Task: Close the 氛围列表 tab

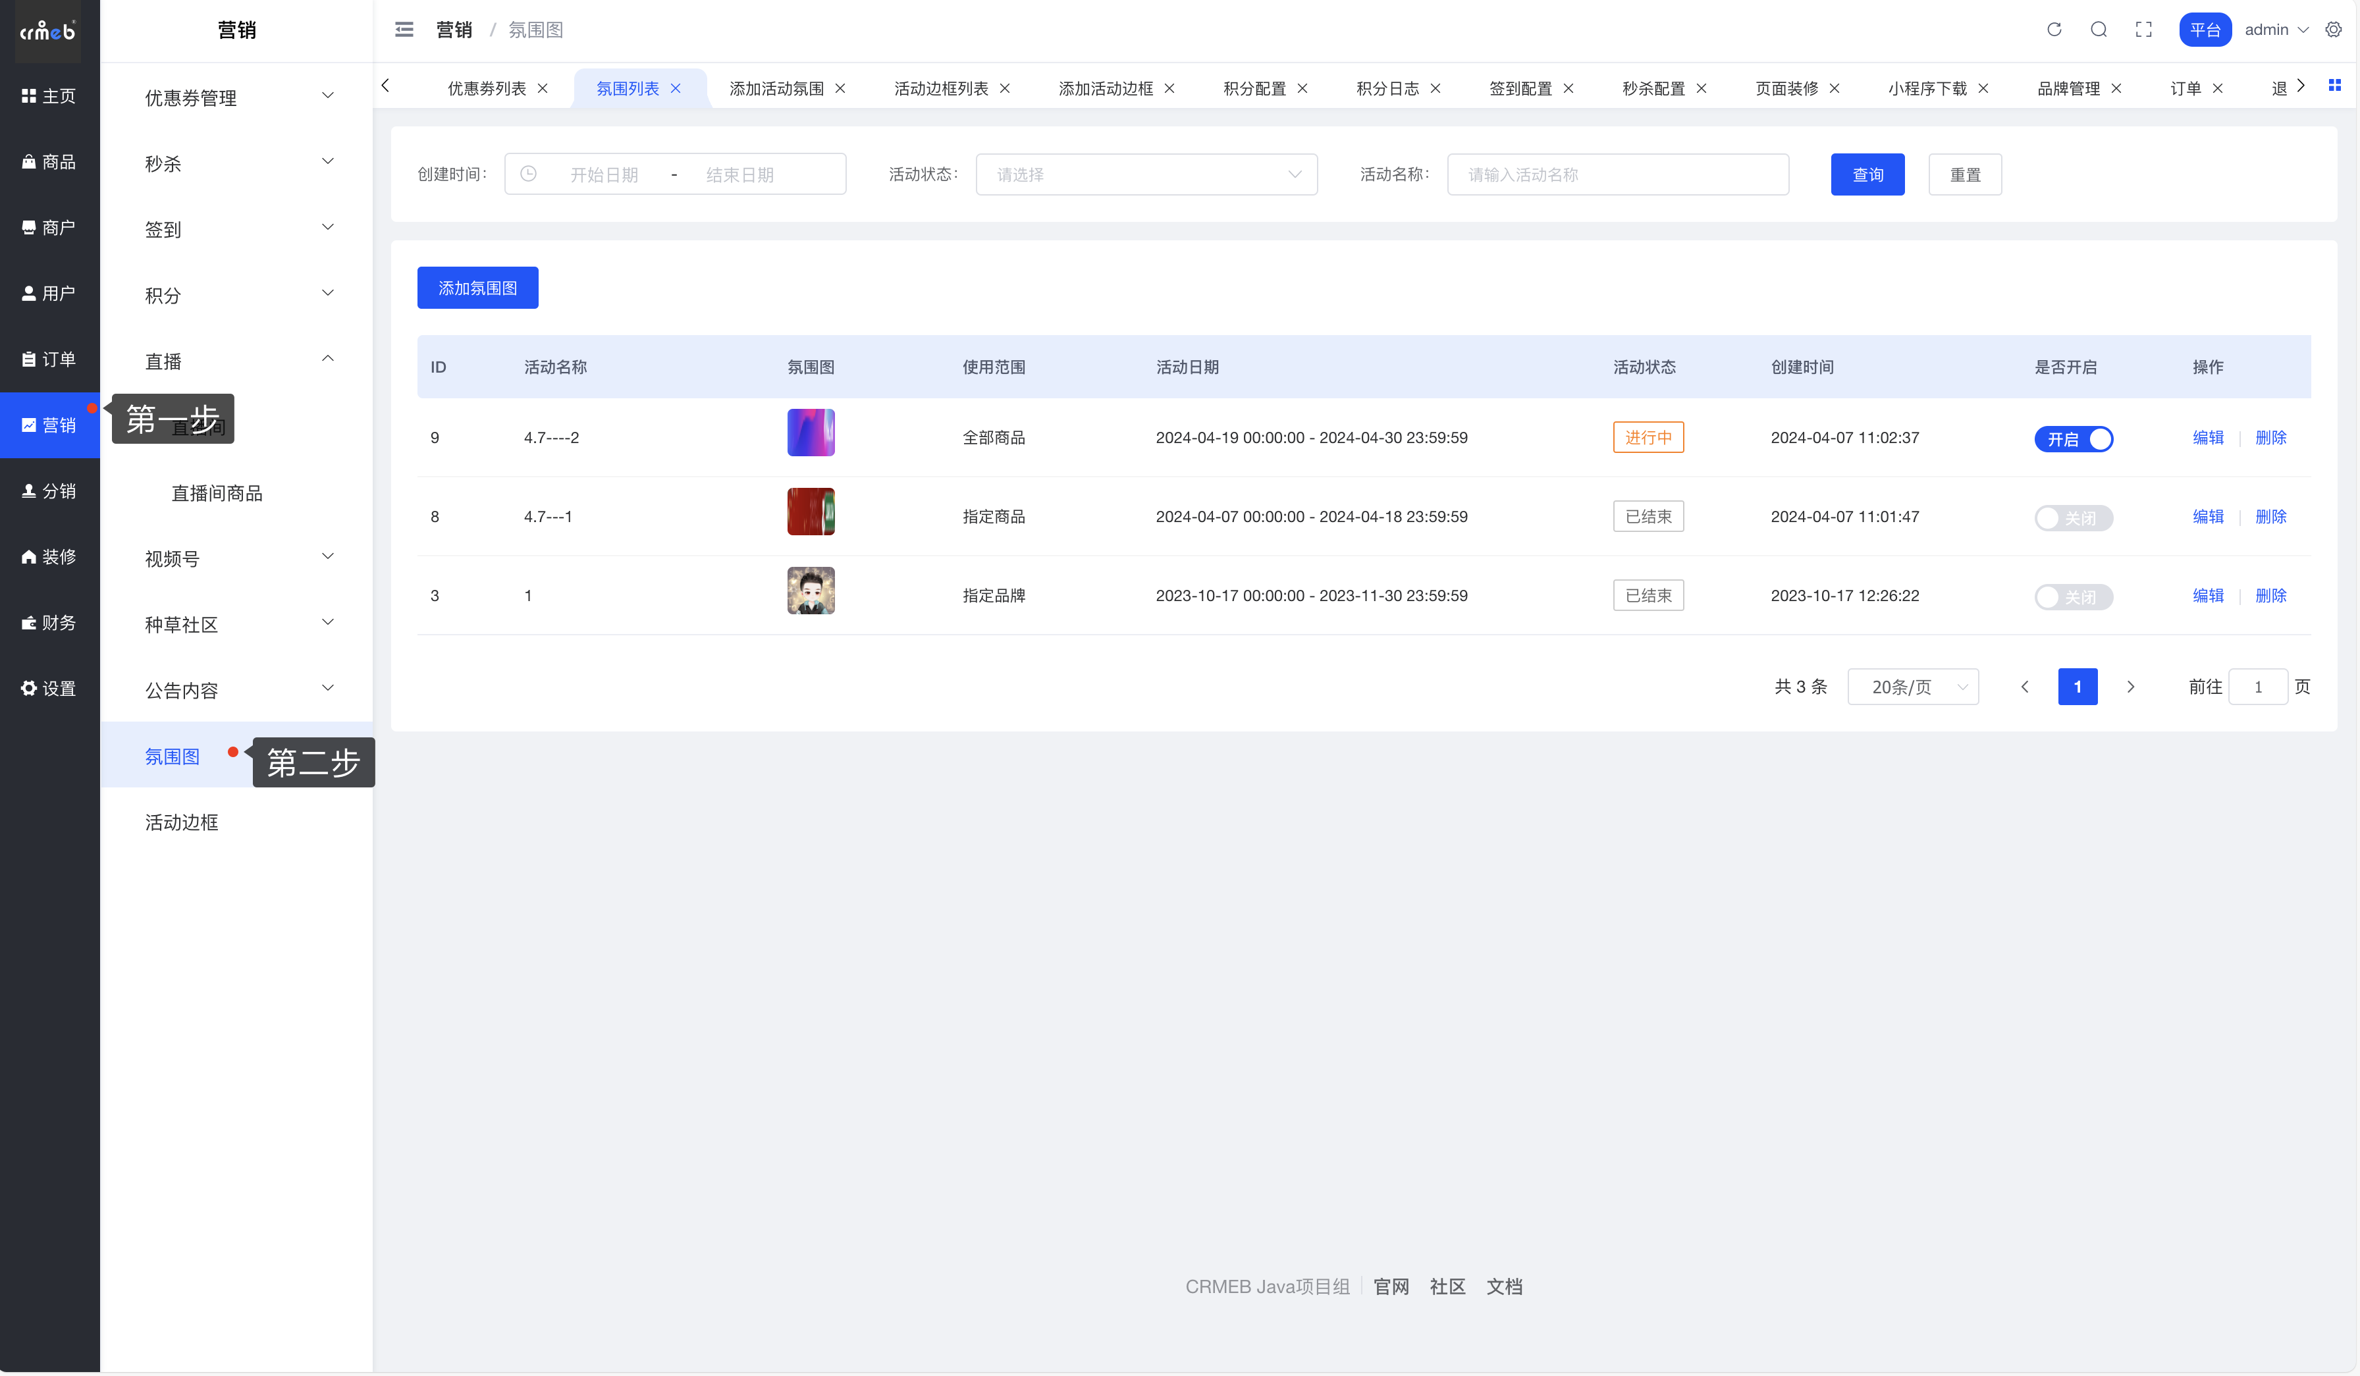Action: (676, 89)
